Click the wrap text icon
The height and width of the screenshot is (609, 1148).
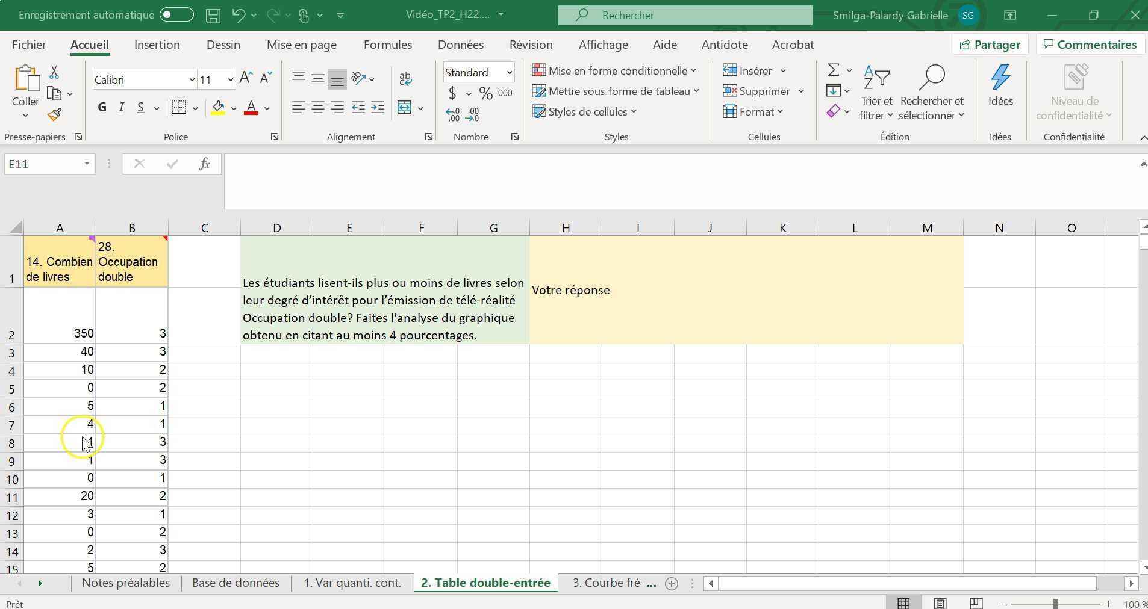405,78
